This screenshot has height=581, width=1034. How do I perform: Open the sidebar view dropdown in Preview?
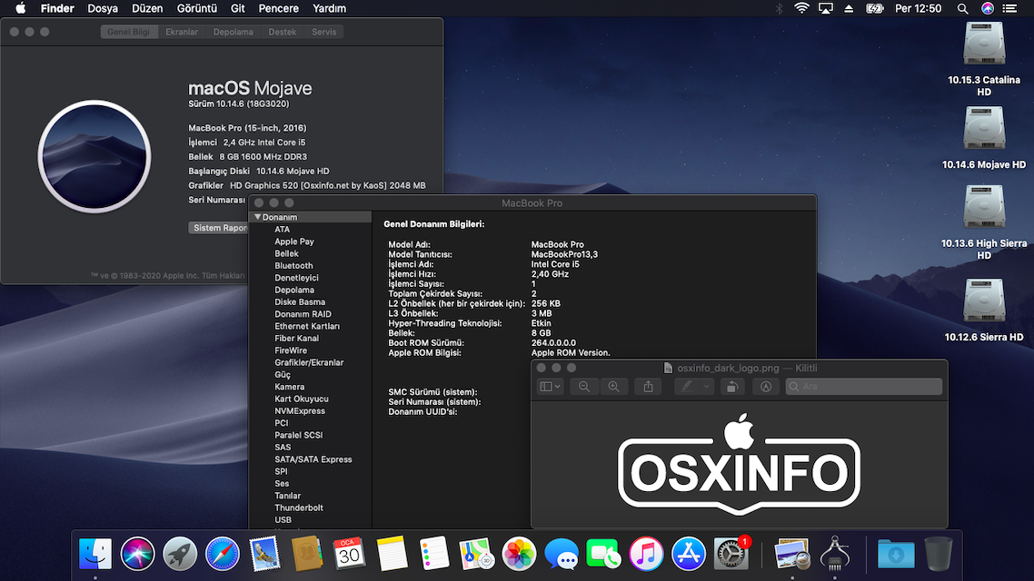click(548, 386)
